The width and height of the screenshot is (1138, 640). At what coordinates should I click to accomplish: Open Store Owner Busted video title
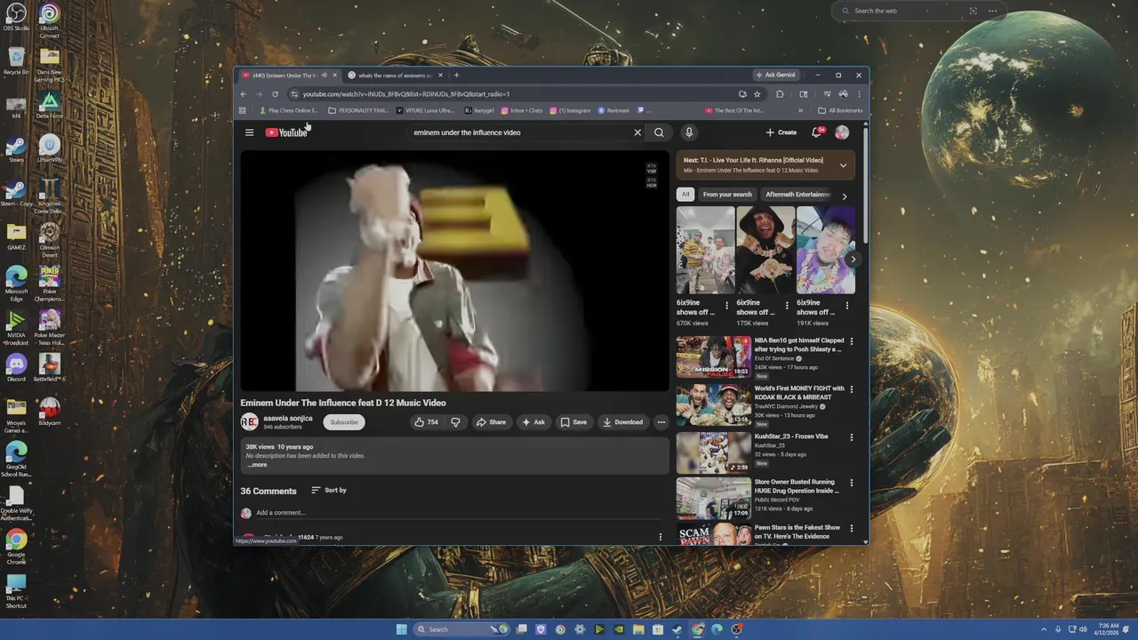(797, 486)
